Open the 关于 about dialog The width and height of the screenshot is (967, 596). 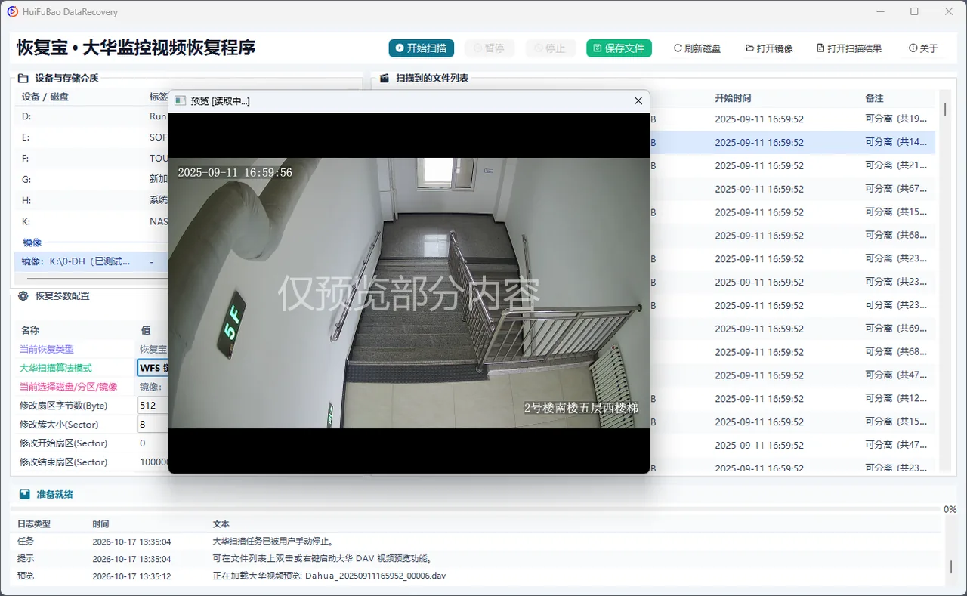(x=923, y=48)
